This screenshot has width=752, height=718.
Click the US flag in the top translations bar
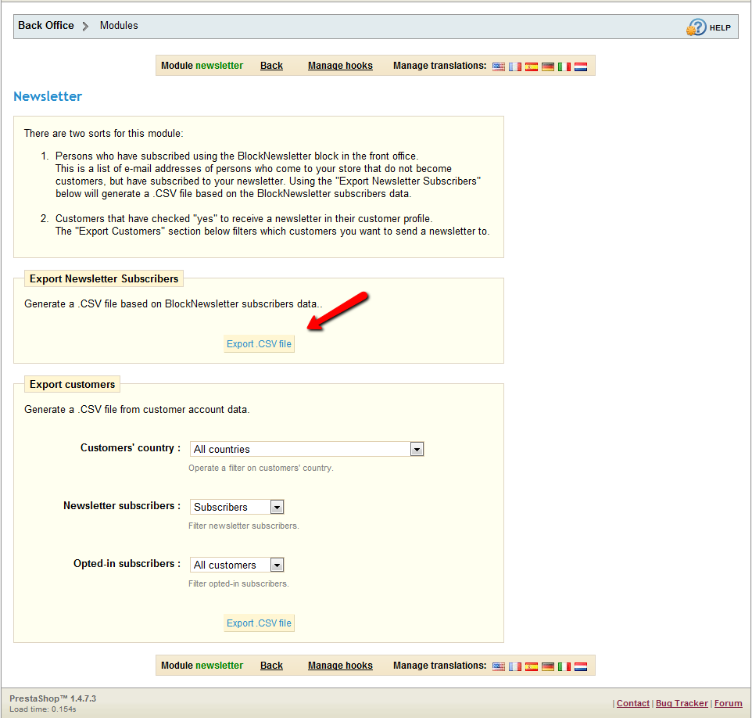[x=498, y=66]
